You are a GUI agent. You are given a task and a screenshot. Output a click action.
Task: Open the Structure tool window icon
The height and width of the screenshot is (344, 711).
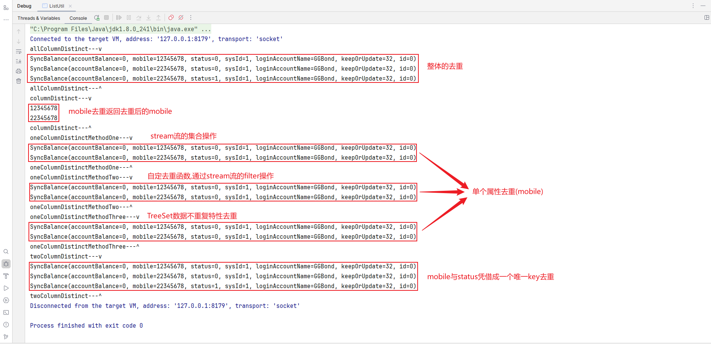6,8
